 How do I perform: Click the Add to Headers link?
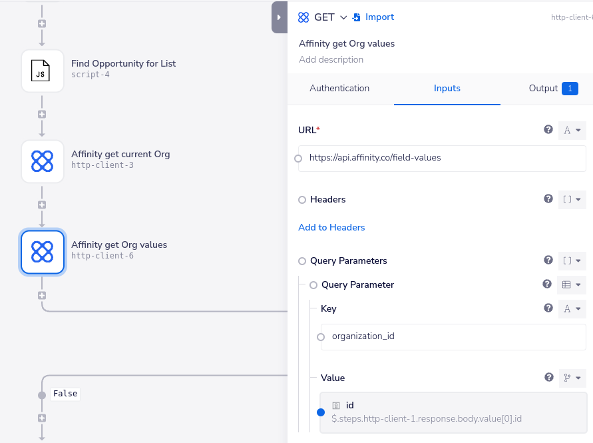[331, 227]
